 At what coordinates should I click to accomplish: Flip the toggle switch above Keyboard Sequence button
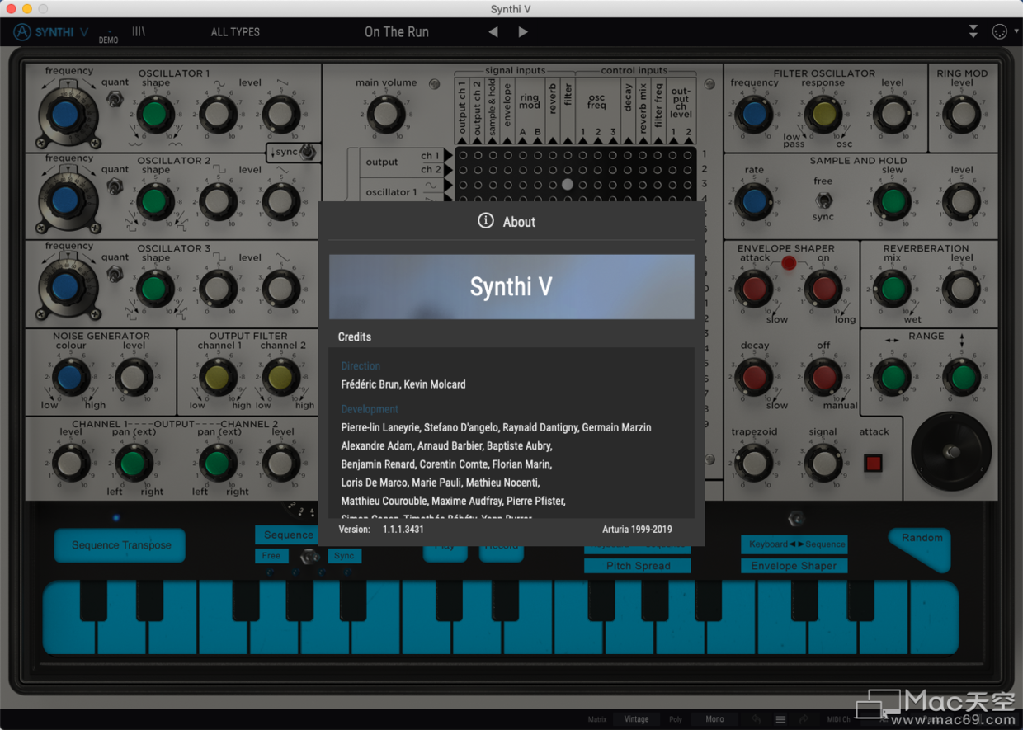pyautogui.click(x=796, y=519)
